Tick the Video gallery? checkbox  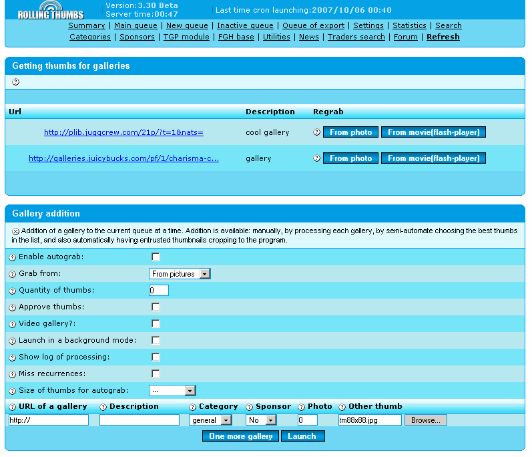(156, 323)
